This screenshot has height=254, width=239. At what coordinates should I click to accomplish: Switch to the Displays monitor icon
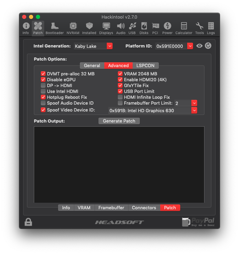pyautogui.click(x=106, y=29)
